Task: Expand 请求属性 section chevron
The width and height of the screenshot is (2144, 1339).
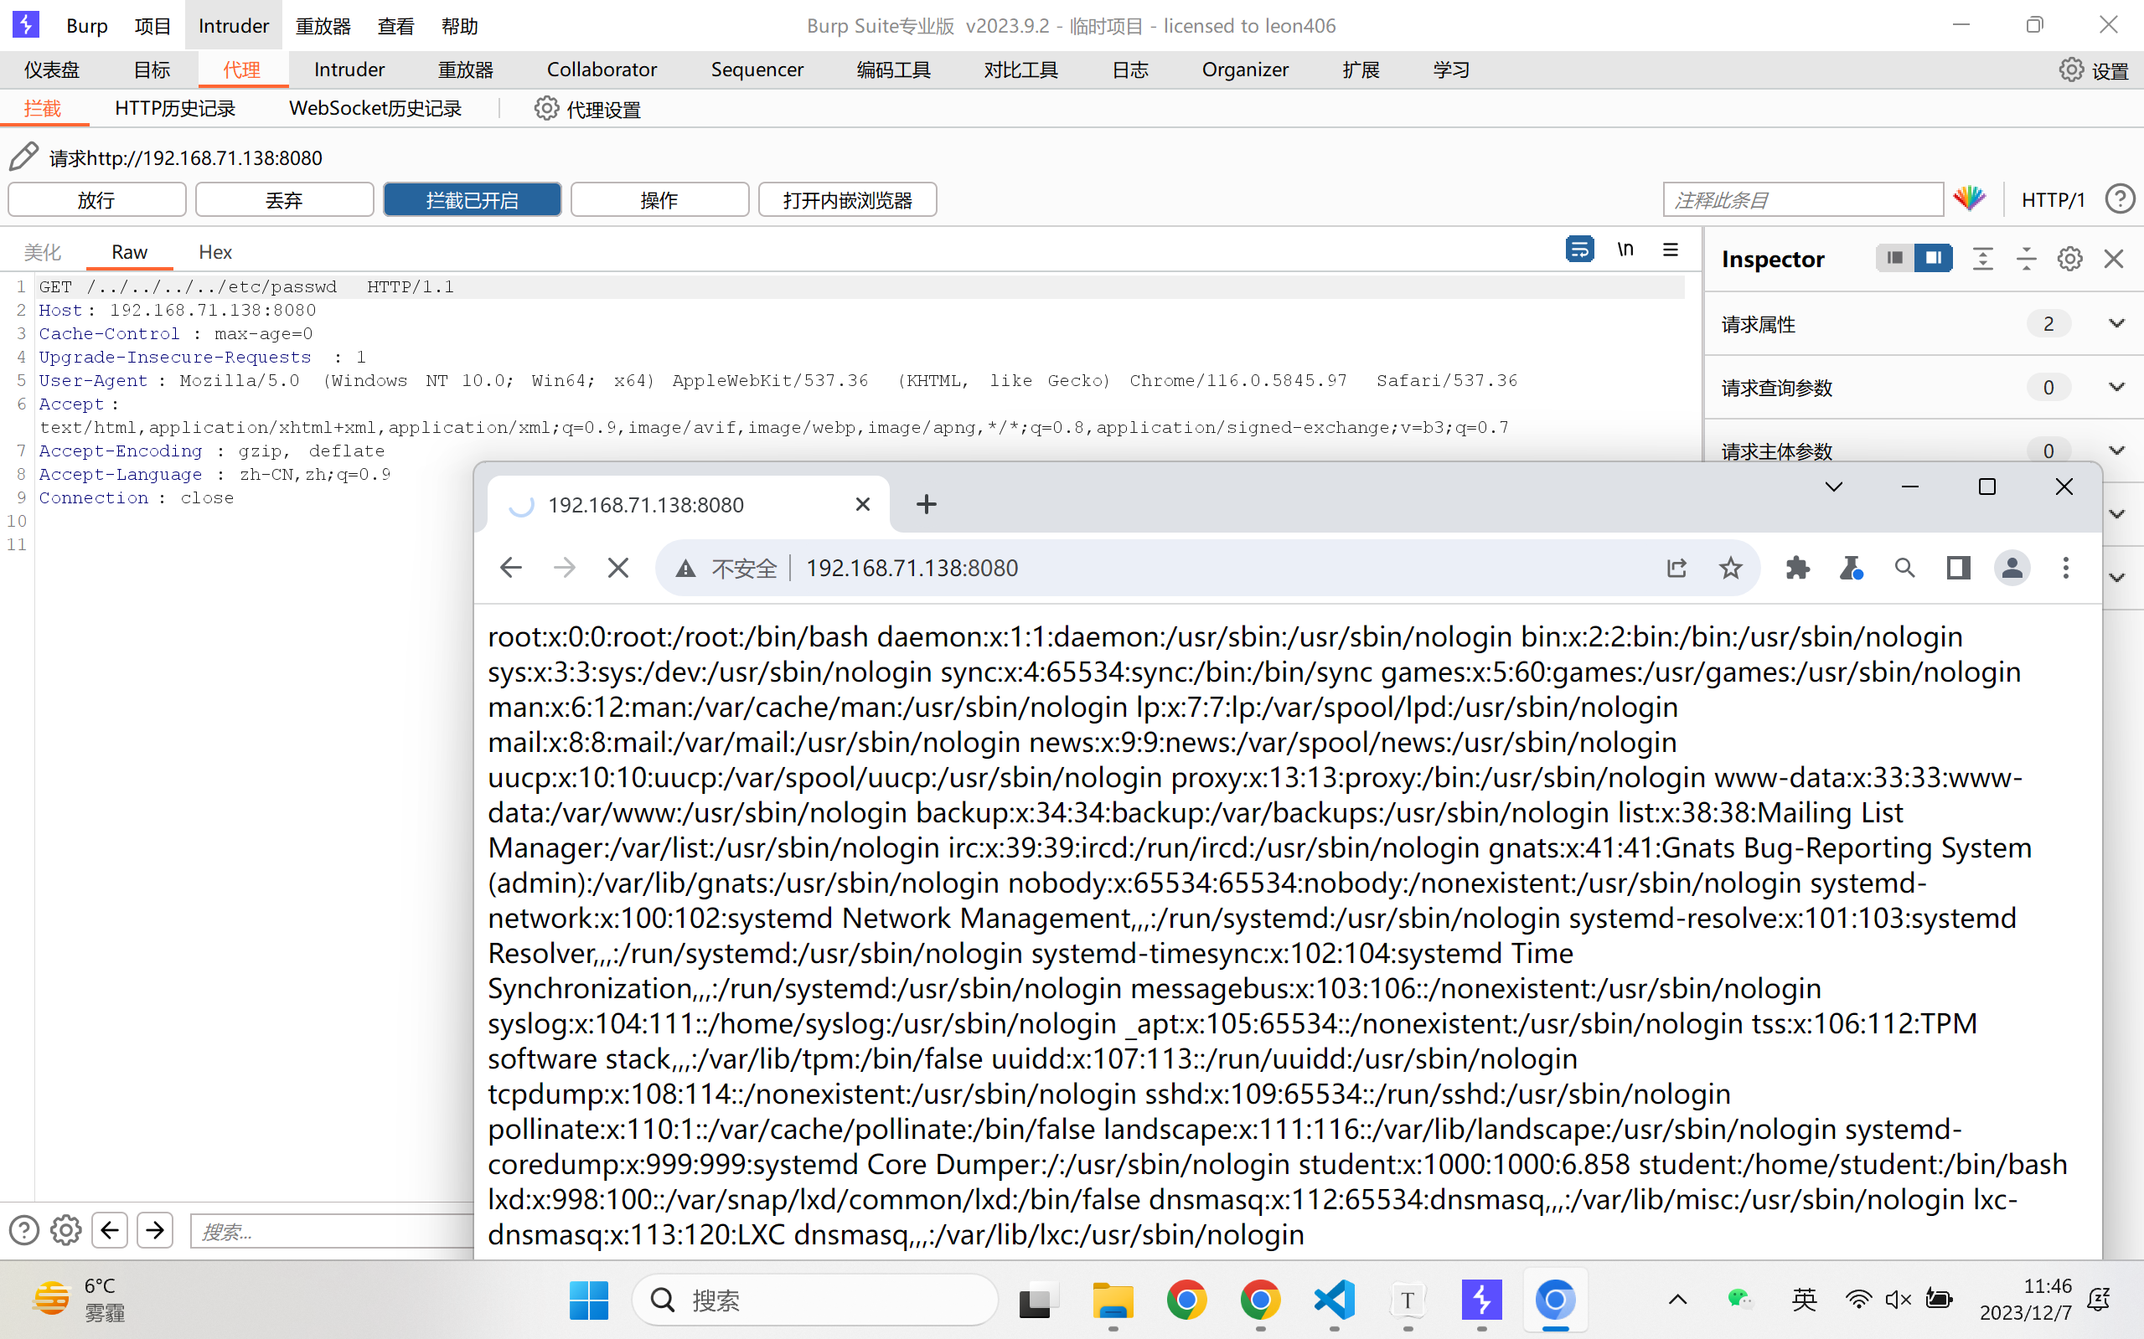Action: [2116, 323]
